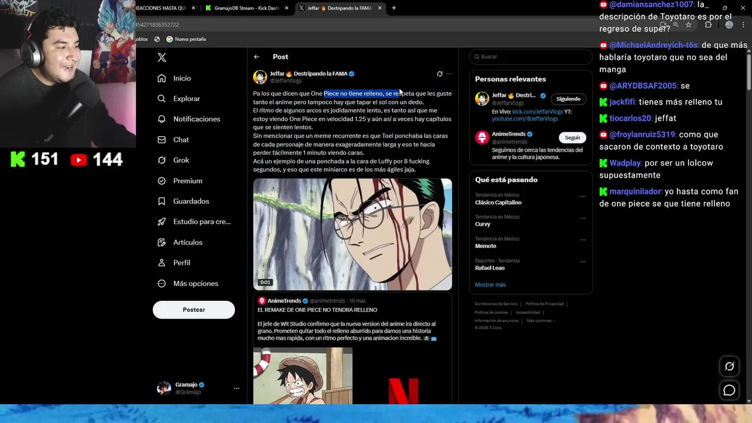
Task: Open the youtube.com/@JeffarVlogs link
Action: [x=525, y=119]
